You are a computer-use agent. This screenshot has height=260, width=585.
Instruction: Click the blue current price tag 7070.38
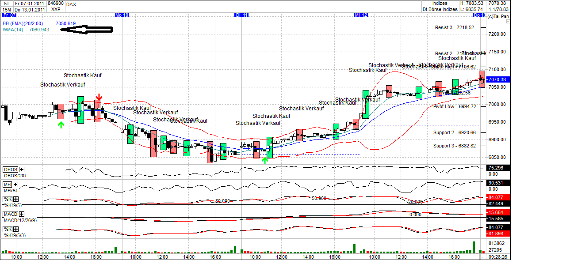click(x=499, y=79)
